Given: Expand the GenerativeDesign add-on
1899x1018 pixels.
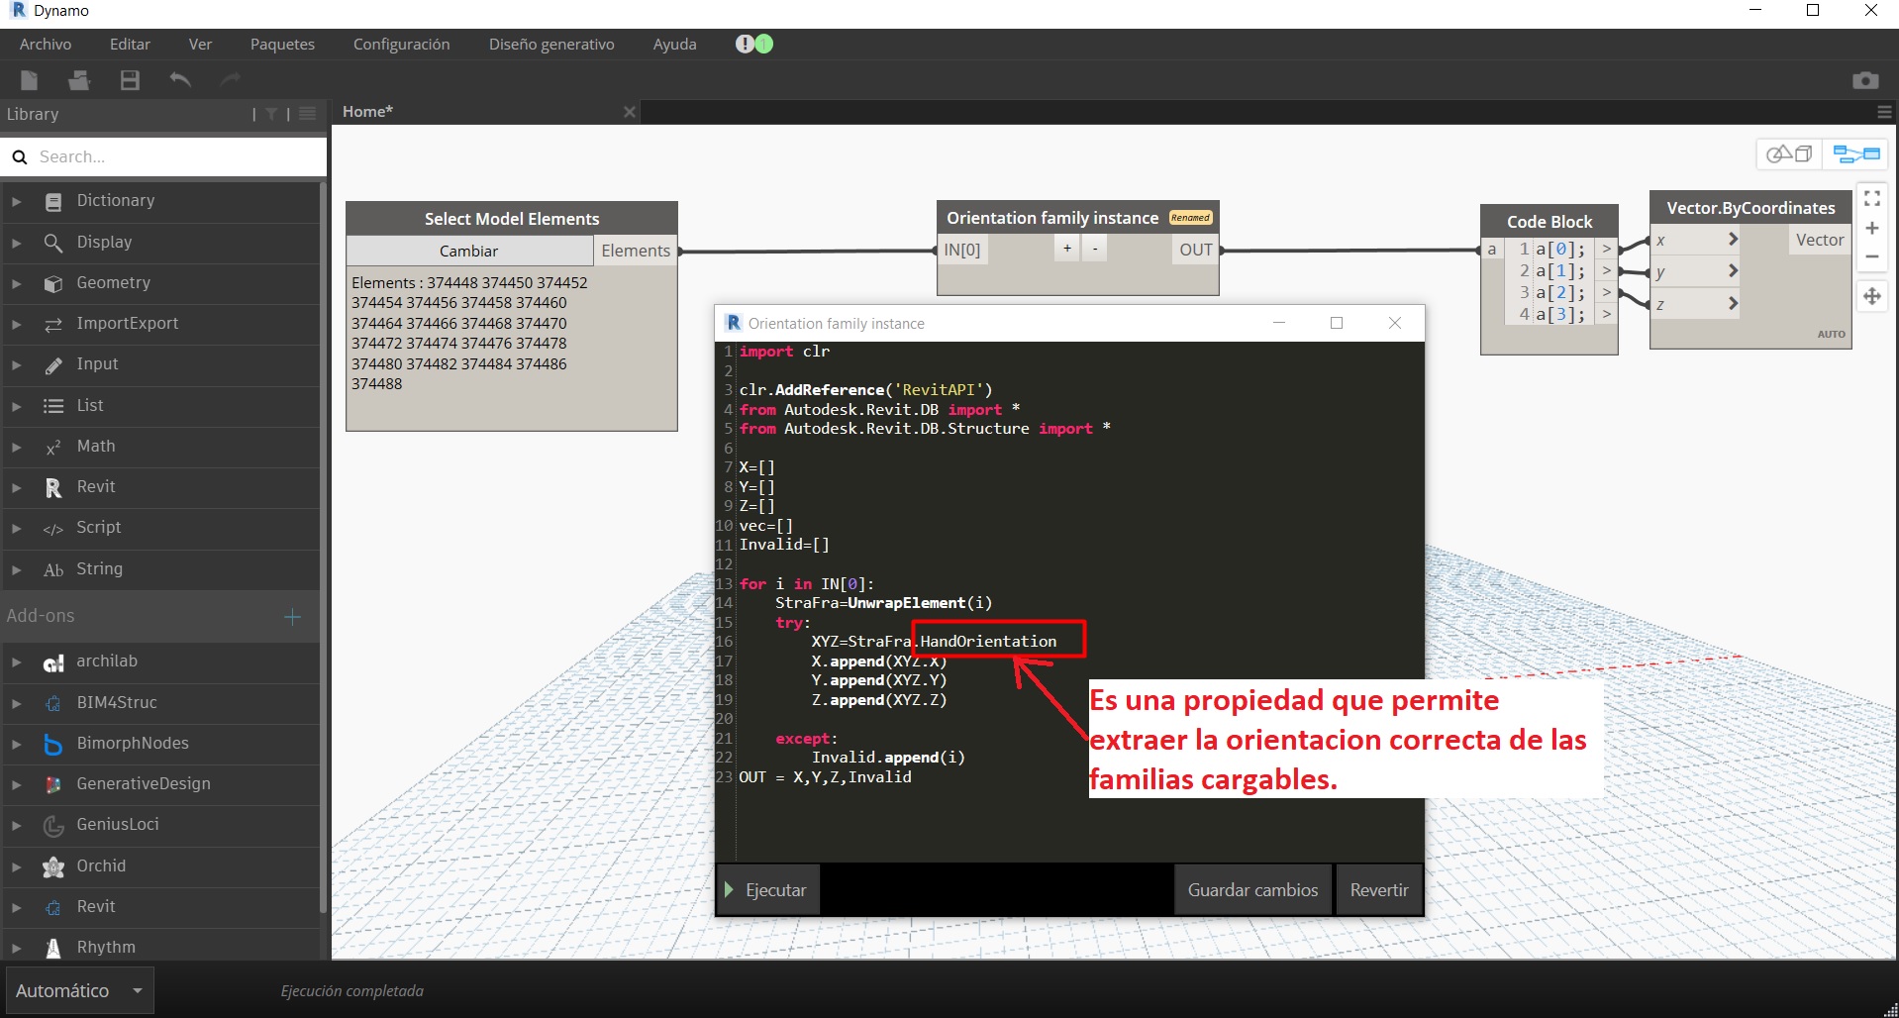Looking at the screenshot, I should pyautogui.click(x=16, y=784).
